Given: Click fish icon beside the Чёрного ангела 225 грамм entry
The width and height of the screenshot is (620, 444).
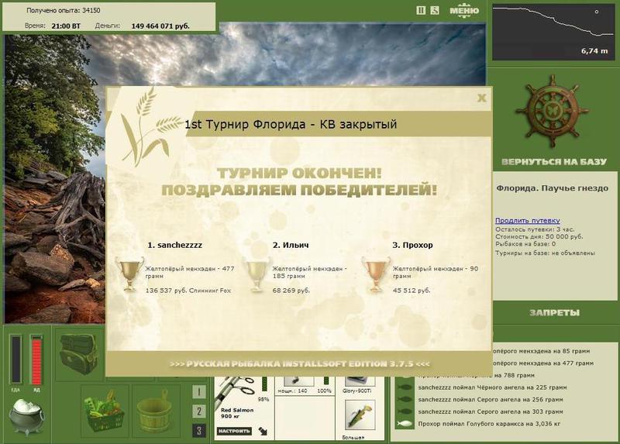Looking at the screenshot, I should pyautogui.click(x=404, y=387).
